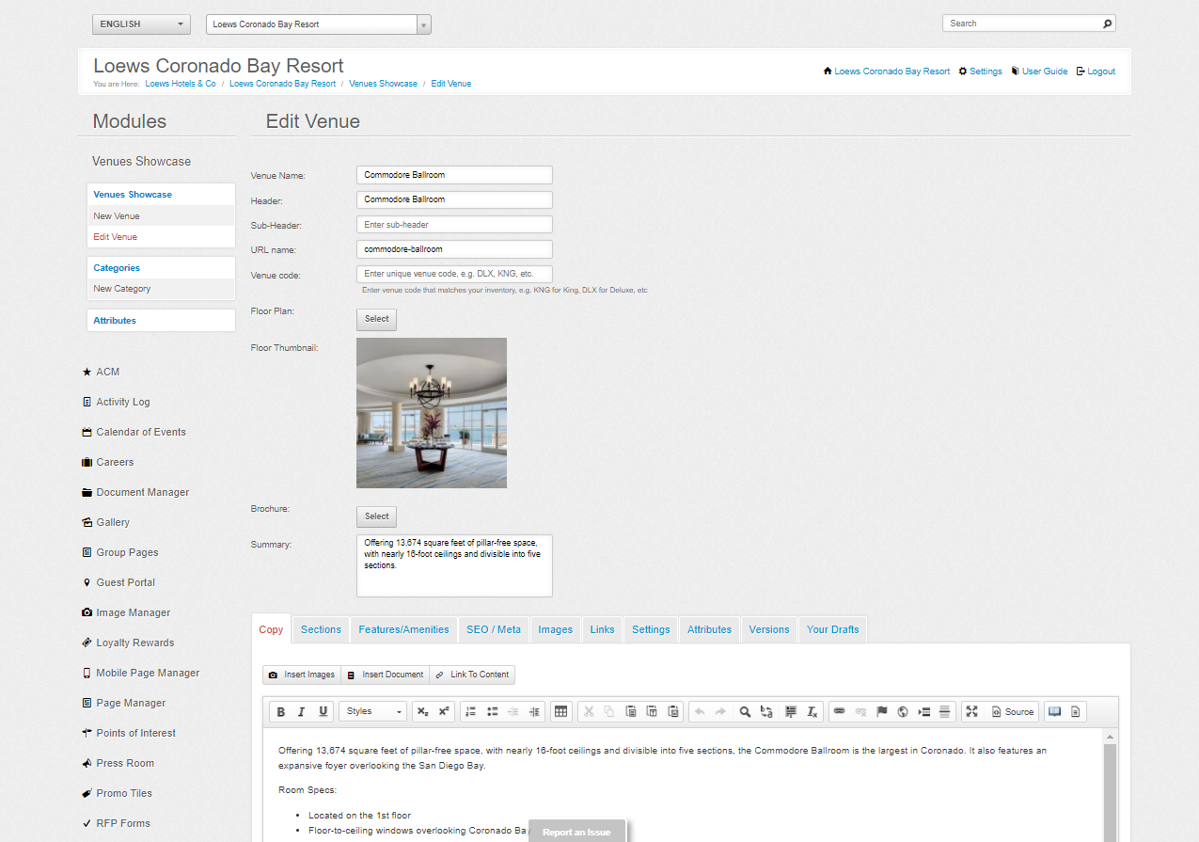Viewport: 1199px width, 842px height.
Task: Click the Insert Document button
Action: [x=385, y=675]
